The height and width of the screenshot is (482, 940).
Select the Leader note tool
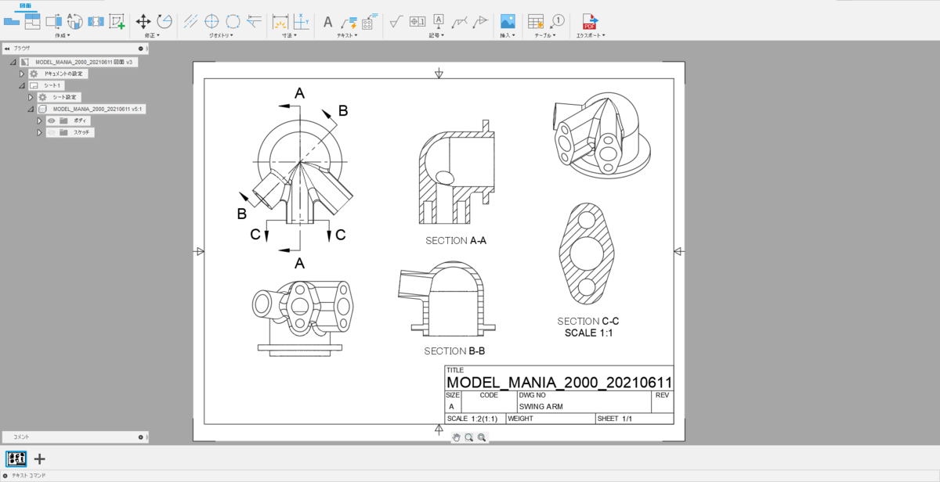click(x=349, y=22)
